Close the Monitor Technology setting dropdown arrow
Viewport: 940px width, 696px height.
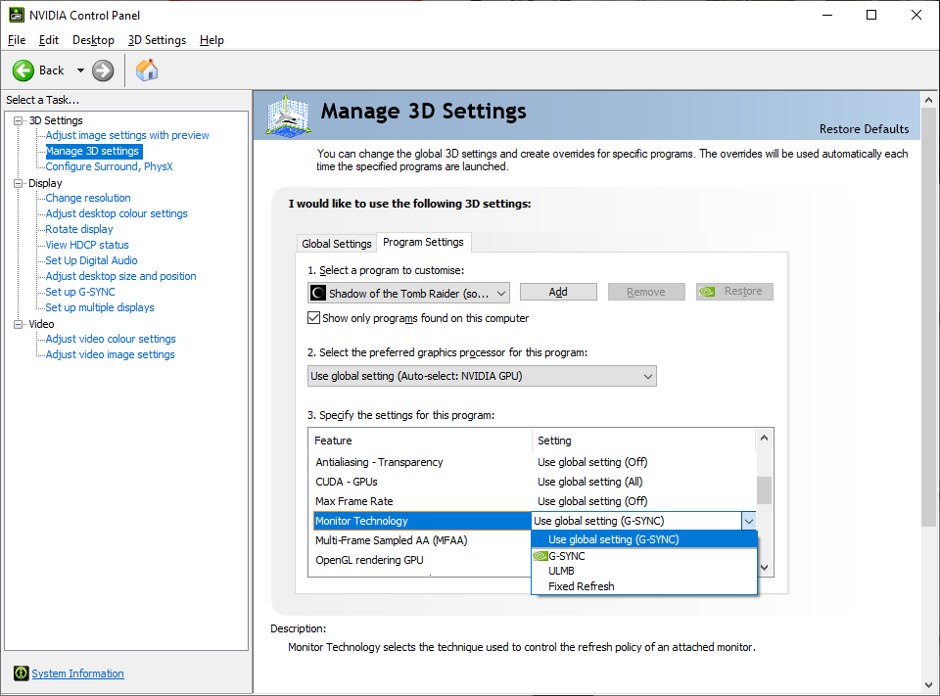click(x=748, y=521)
